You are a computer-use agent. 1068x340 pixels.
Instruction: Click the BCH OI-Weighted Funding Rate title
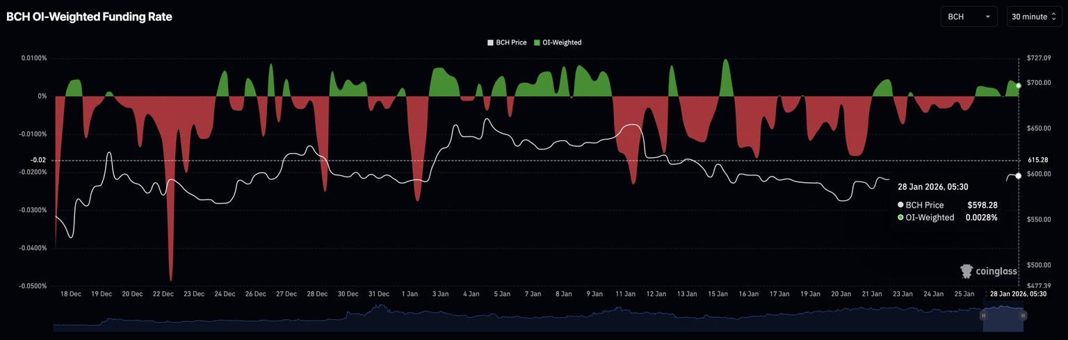pos(89,17)
